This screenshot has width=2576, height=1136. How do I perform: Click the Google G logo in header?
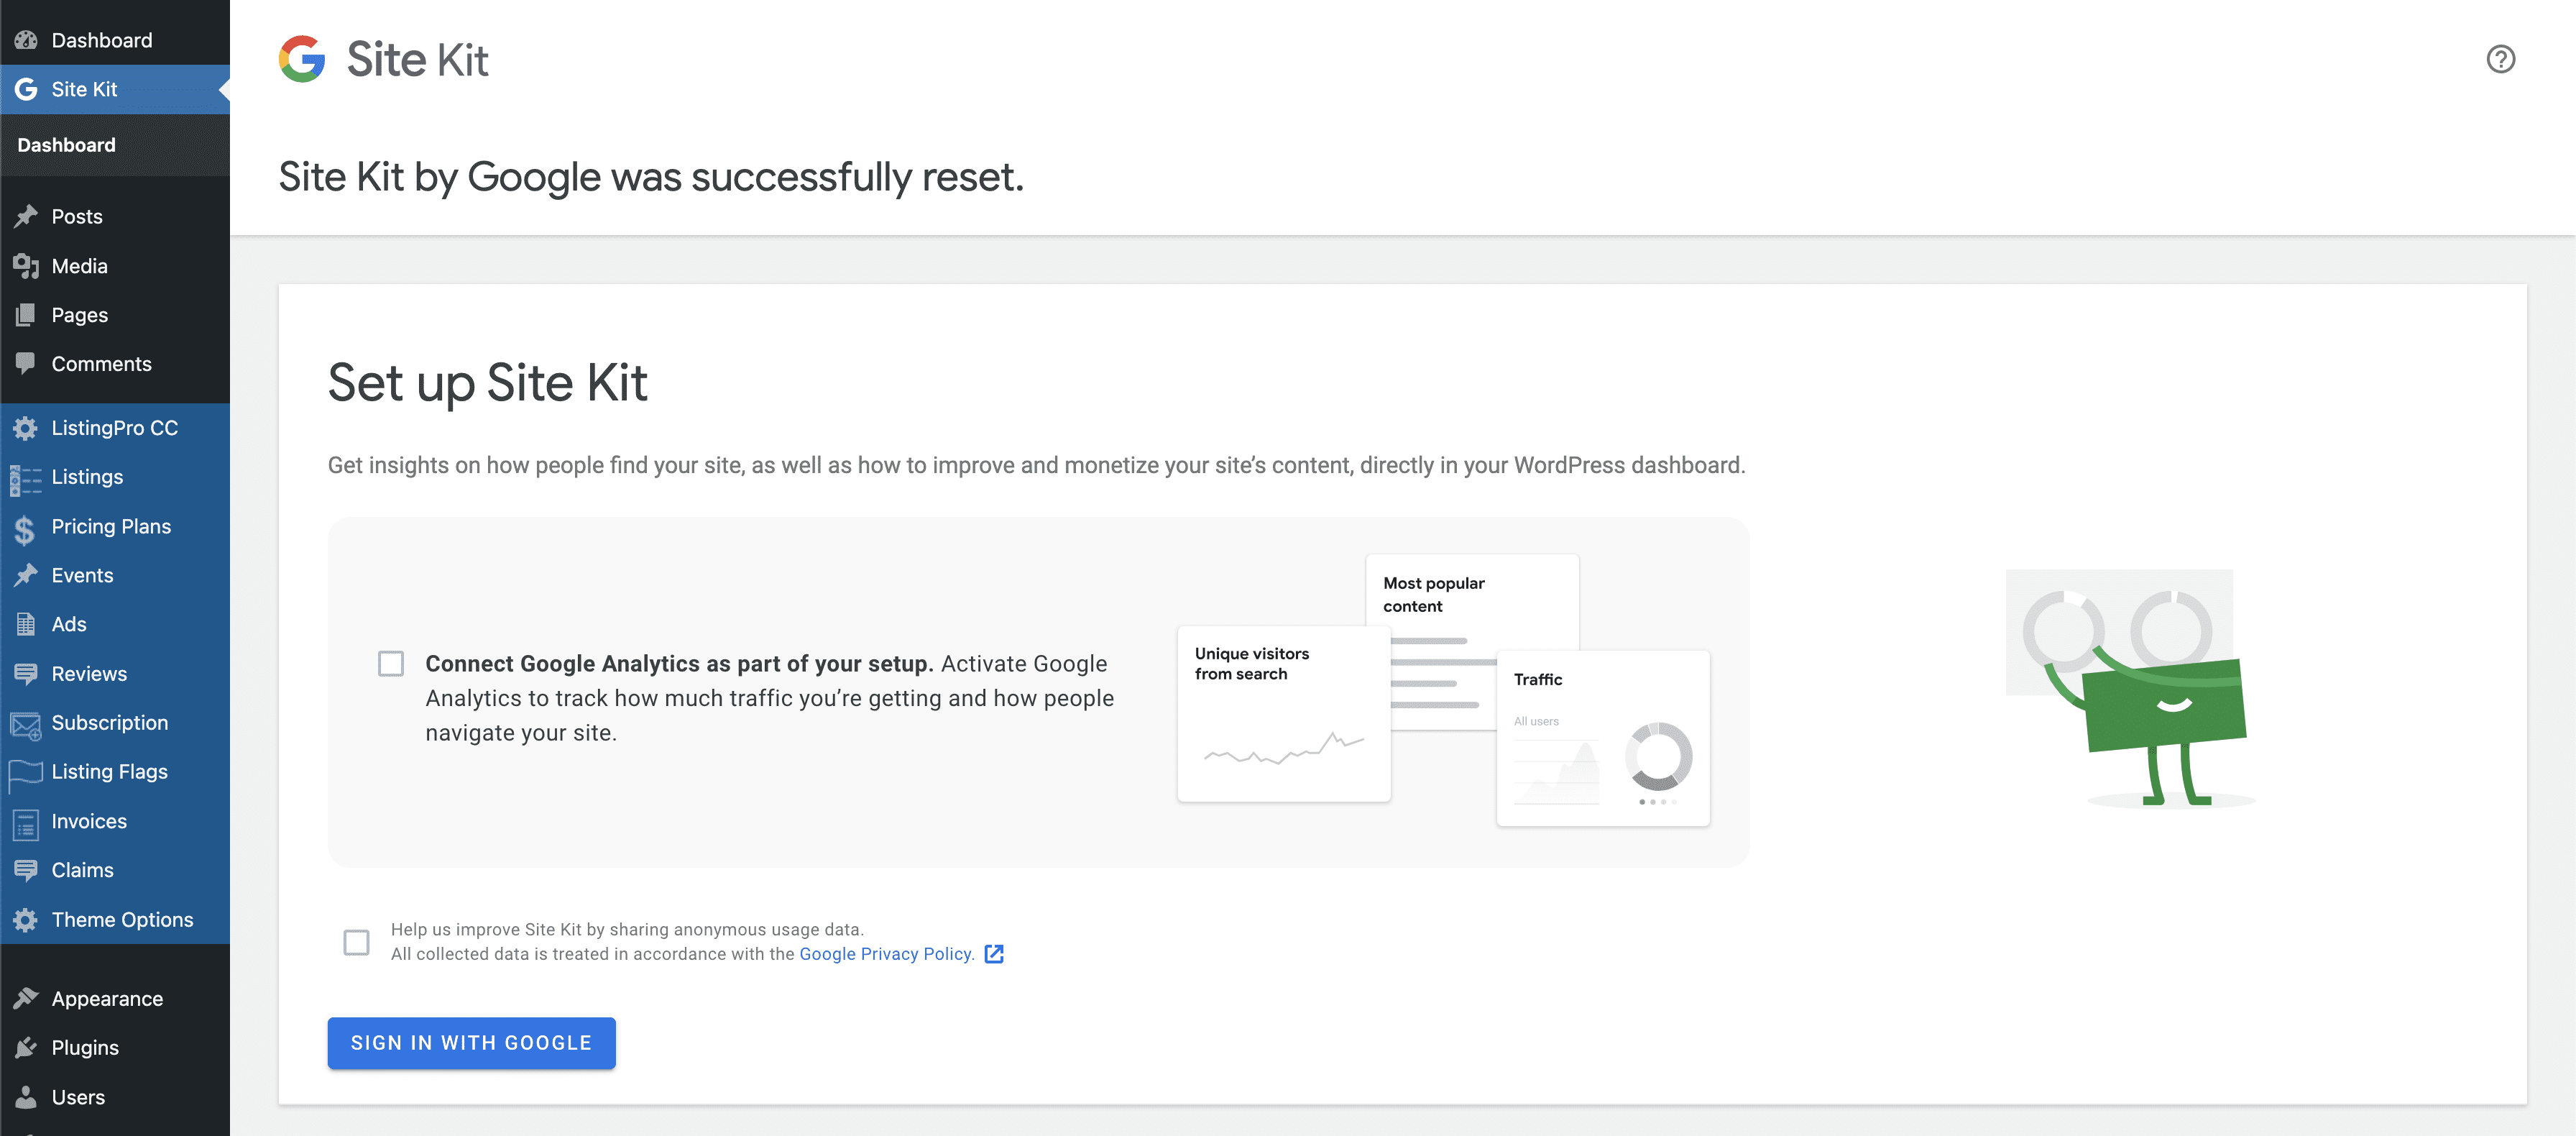302,59
